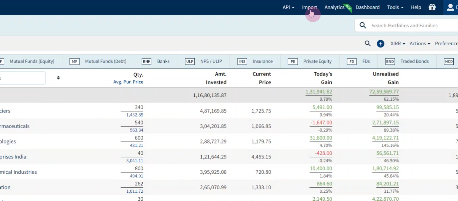The image size is (458, 201).
Task: Click the negative today's gain -1,647.00
Action: [x=321, y=123]
